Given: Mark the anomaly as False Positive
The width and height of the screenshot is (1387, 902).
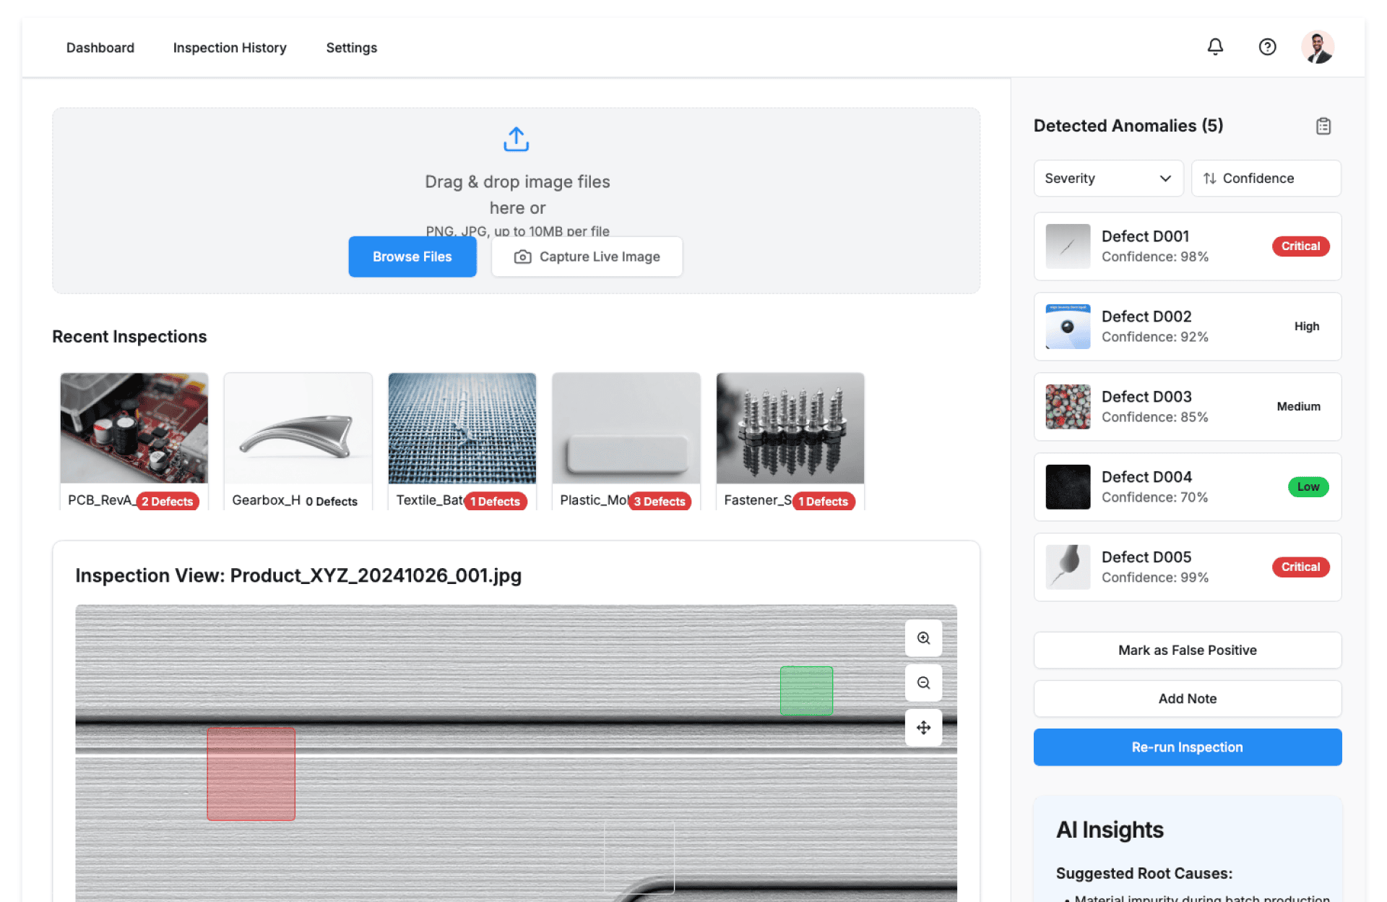Looking at the screenshot, I should pos(1187,650).
